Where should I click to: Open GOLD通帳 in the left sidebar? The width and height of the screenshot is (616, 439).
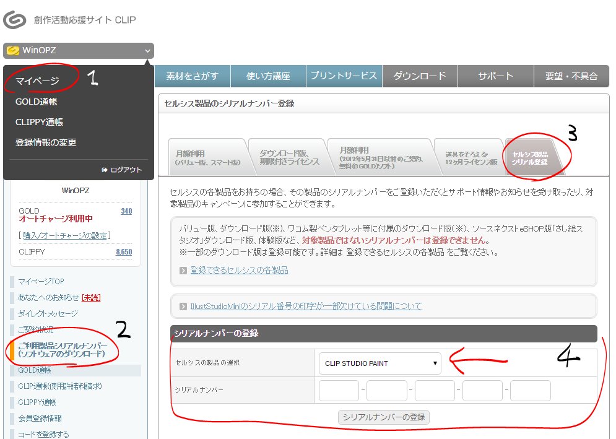click(35, 370)
